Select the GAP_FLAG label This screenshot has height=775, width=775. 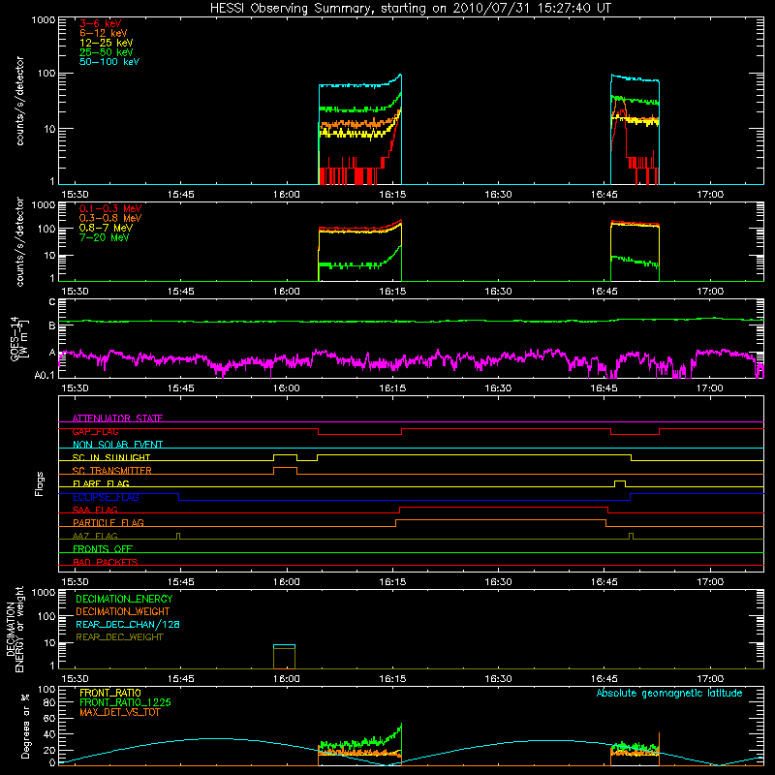click(x=95, y=431)
